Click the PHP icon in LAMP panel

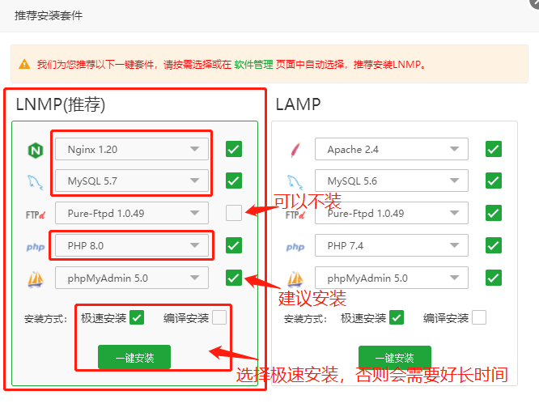click(x=295, y=246)
